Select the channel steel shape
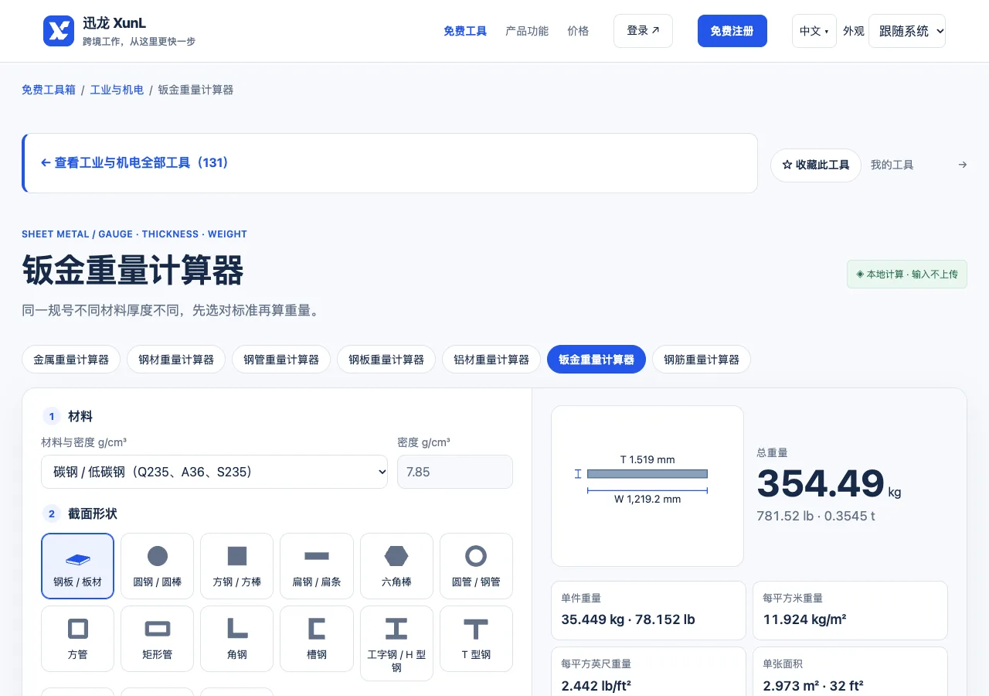This screenshot has width=989, height=696. (x=317, y=639)
